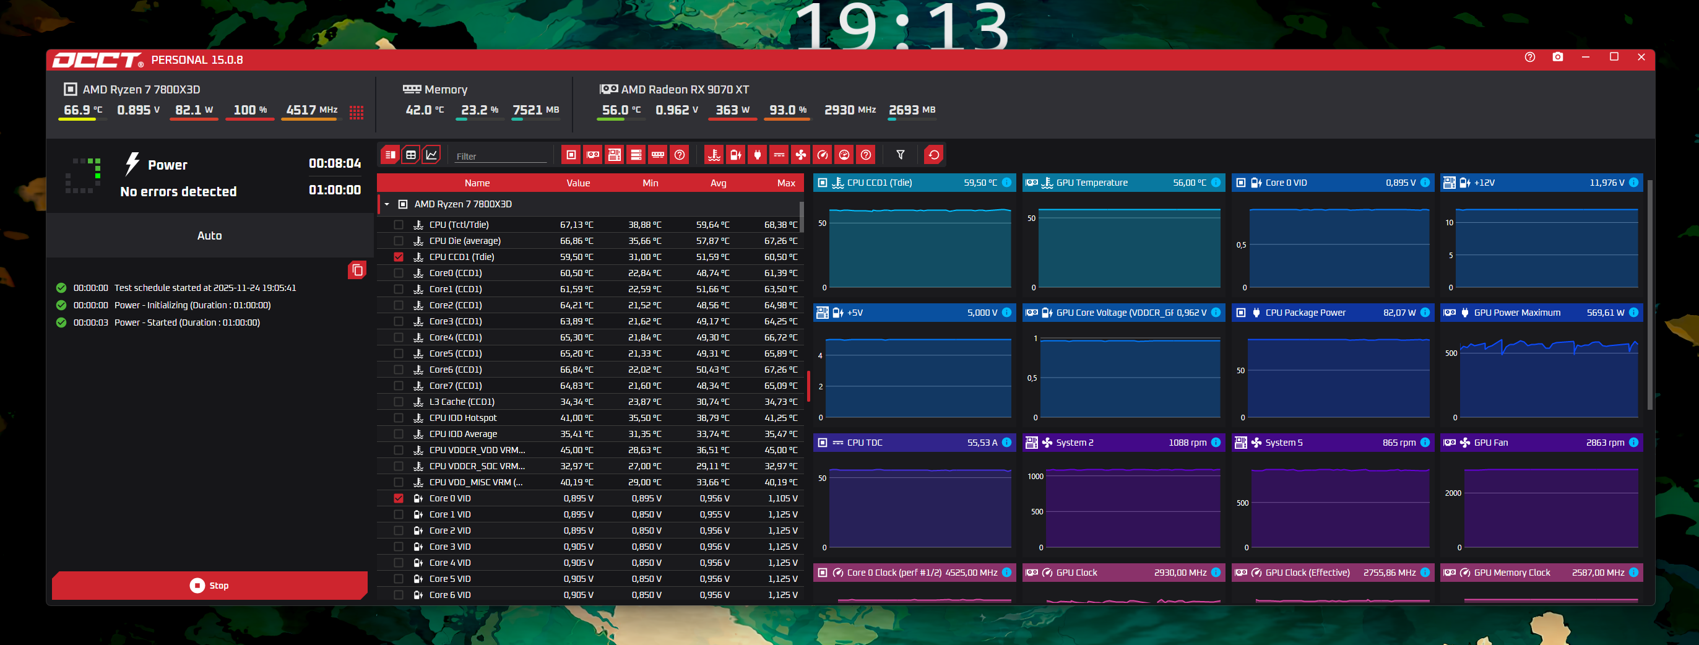Uncheck the CPU CCD1 (Tdie) checkbox
The height and width of the screenshot is (645, 1699).
point(399,258)
